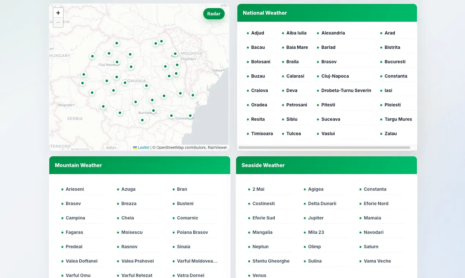Open weather for Petrosani

297,105
